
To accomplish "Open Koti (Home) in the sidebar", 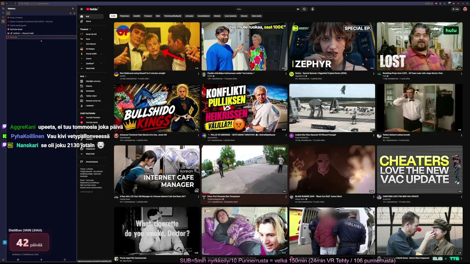I will [x=92, y=16].
